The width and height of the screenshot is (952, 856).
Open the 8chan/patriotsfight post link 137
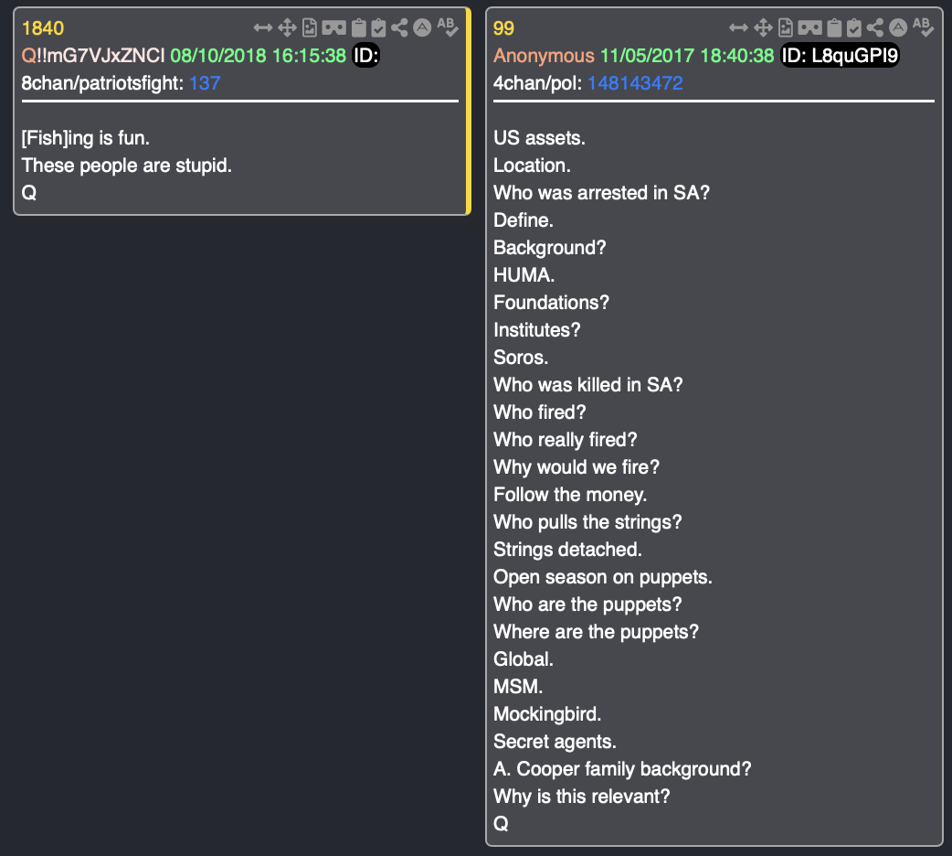[x=205, y=83]
